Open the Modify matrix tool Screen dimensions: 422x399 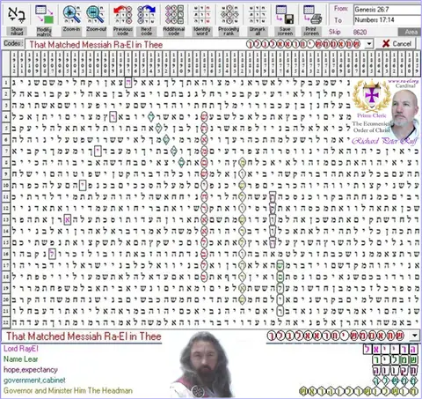coord(44,15)
